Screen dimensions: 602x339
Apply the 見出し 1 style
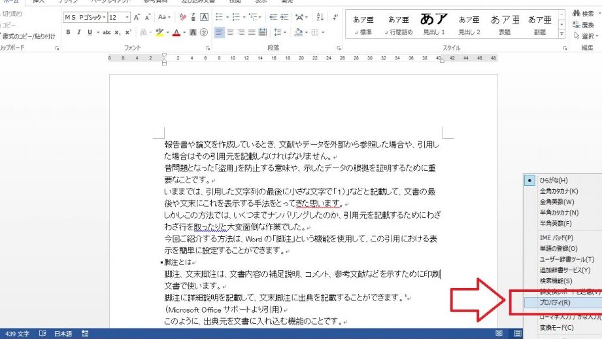tap(434, 24)
